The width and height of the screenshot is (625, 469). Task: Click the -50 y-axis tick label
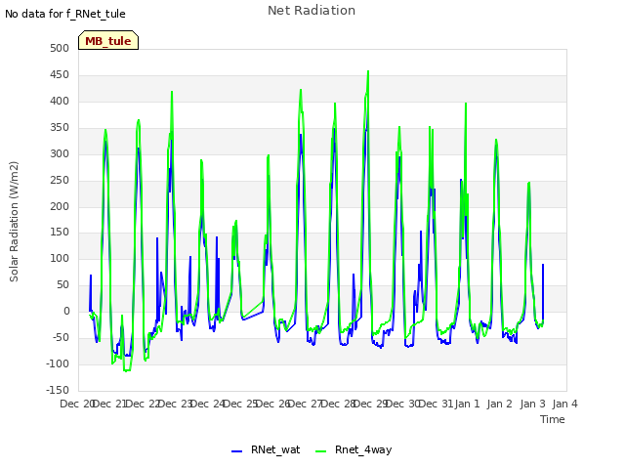coord(60,337)
